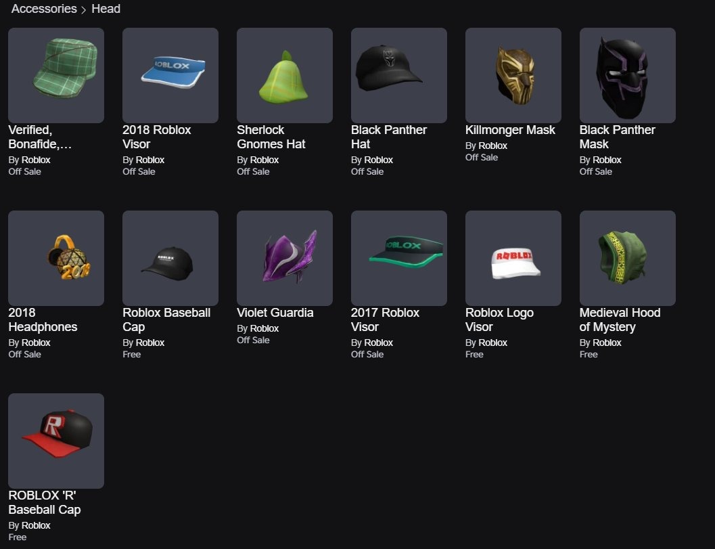
Task: Click the 'Violet Guardia' title text
Action: coord(275,313)
